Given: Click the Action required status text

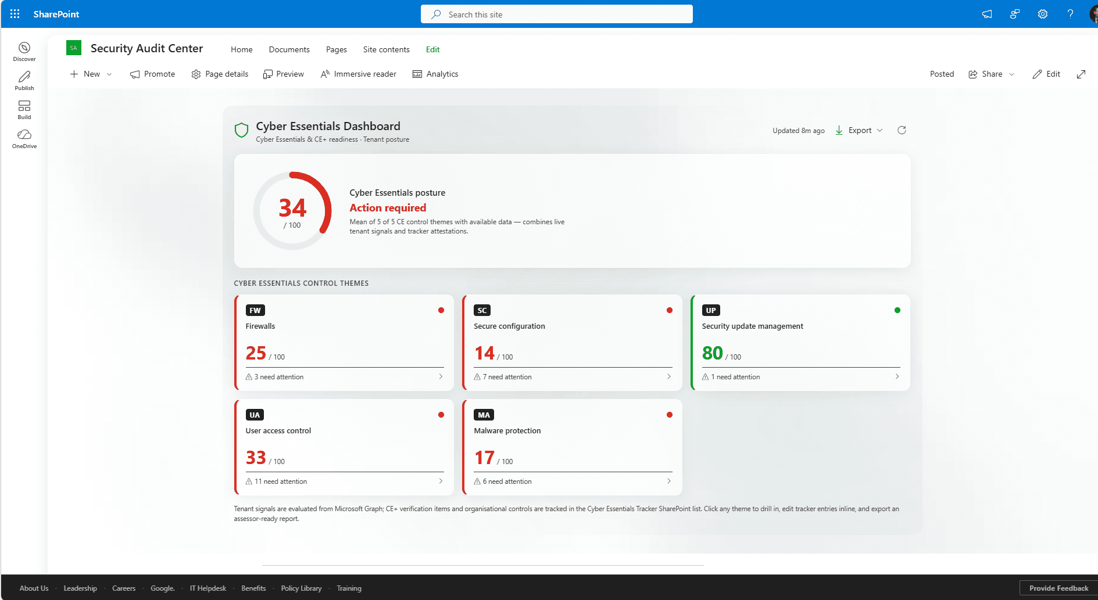Looking at the screenshot, I should click(x=388, y=208).
